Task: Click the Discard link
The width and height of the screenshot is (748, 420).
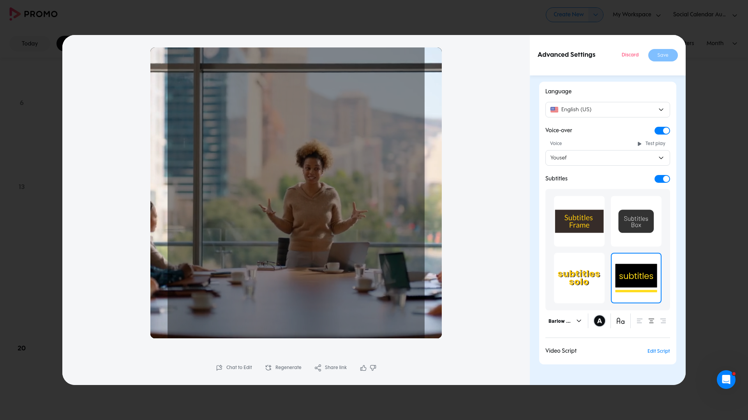Action: coord(630,55)
